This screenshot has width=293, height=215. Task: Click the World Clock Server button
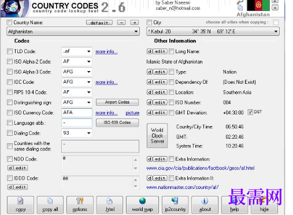tap(157, 136)
